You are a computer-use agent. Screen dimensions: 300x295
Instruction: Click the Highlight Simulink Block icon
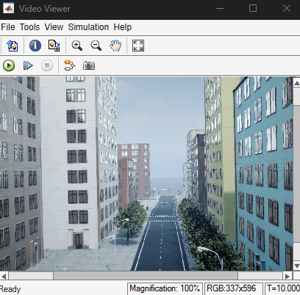tap(70, 65)
